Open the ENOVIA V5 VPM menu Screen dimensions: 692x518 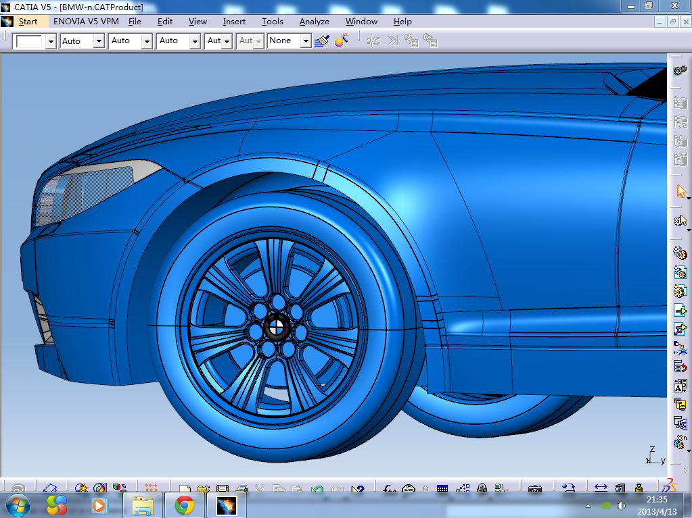pos(86,21)
